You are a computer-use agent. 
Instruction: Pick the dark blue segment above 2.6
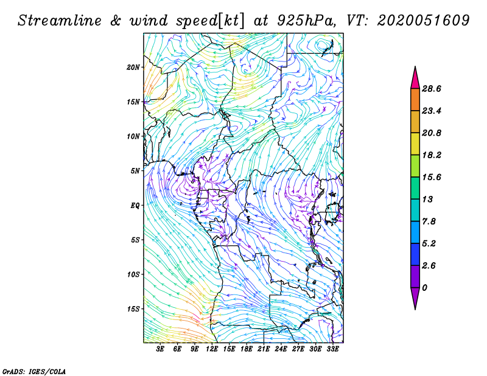click(x=415, y=254)
